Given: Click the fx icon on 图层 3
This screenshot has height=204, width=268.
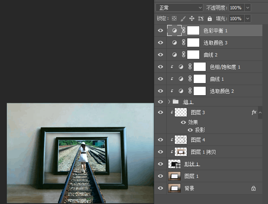Looking at the screenshot, I should point(254,112).
